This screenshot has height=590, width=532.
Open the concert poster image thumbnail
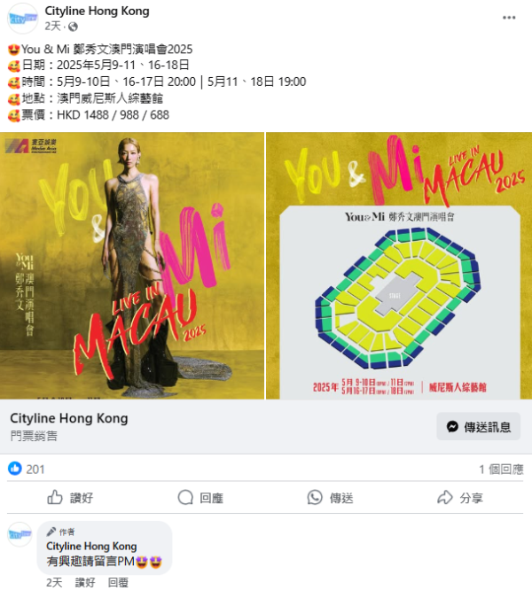(x=132, y=266)
